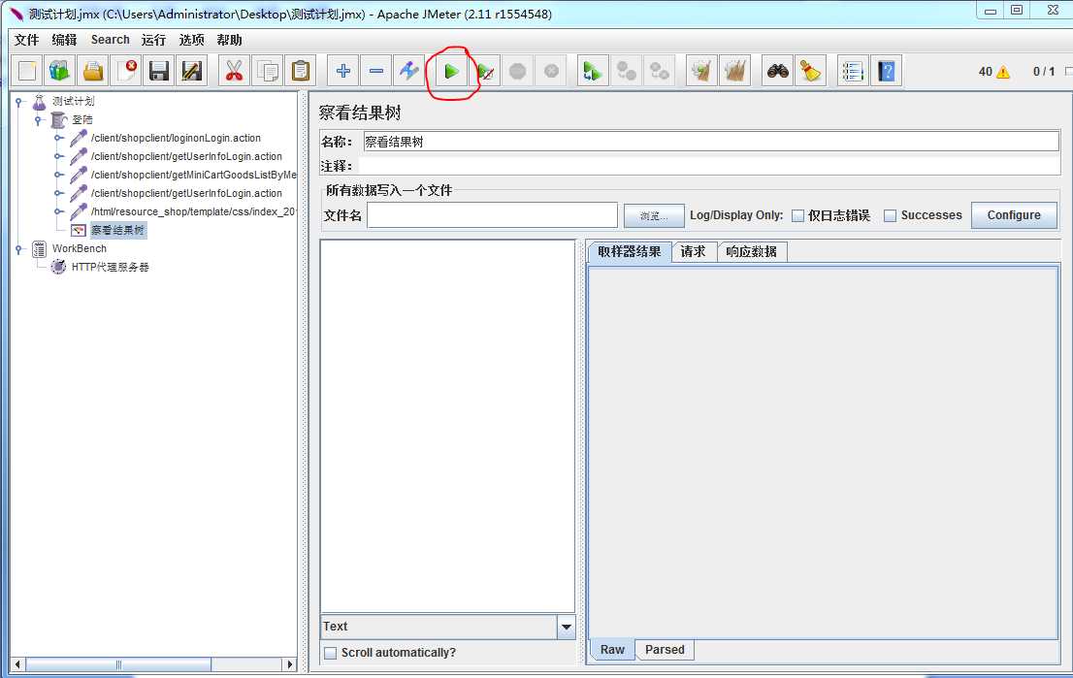Clear results with the single broom icon
1073x678 pixels.
701,71
